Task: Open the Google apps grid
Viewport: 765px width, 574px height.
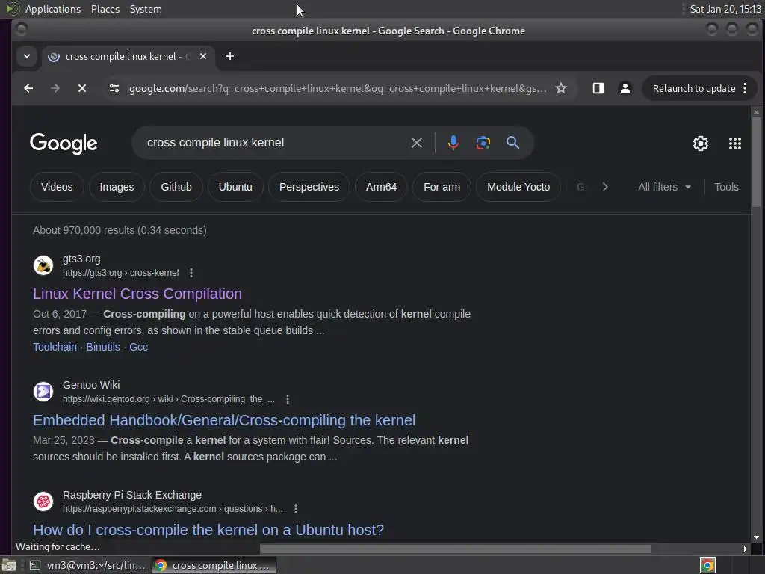Action: pyautogui.click(x=735, y=143)
